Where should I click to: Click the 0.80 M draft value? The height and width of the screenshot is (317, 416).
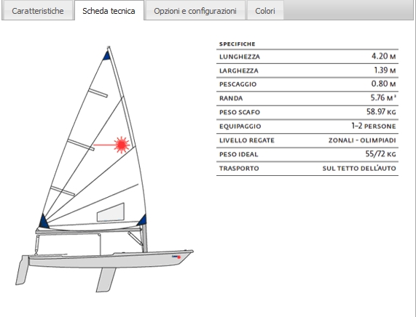click(383, 84)
